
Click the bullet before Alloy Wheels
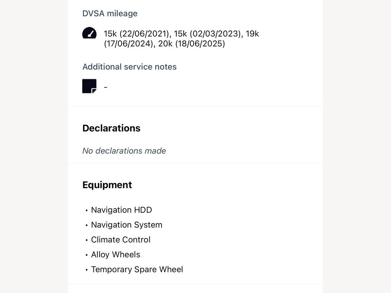click(87, 255)
